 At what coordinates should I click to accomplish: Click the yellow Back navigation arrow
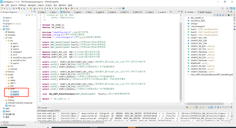108,9
